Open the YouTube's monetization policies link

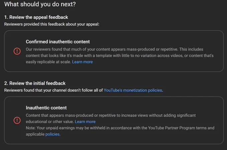tap(133, 90)
